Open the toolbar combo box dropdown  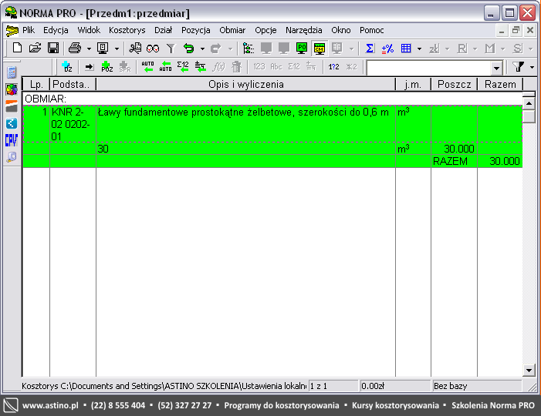pyautogui.click(x=496, y=68)
